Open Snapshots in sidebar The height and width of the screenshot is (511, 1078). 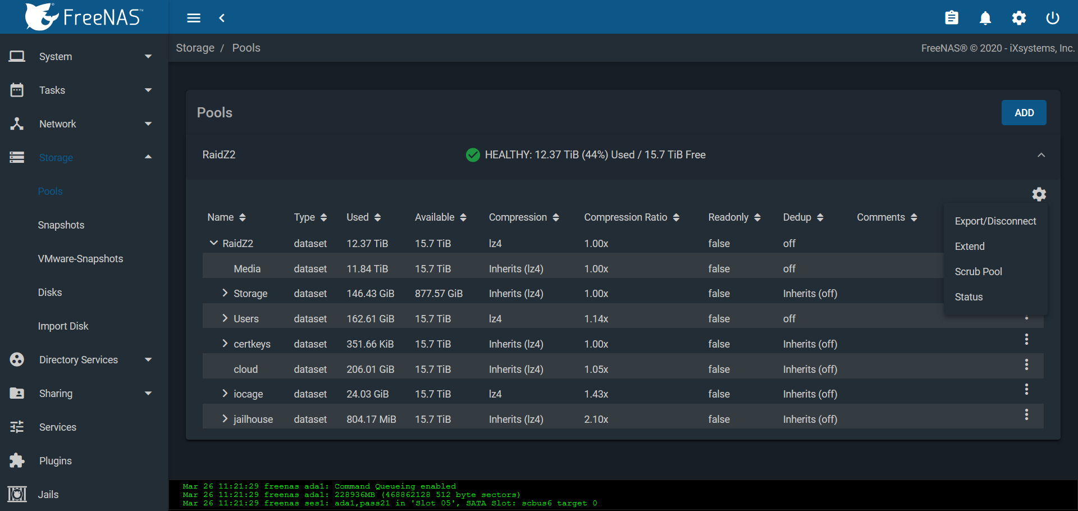point(61,225)
